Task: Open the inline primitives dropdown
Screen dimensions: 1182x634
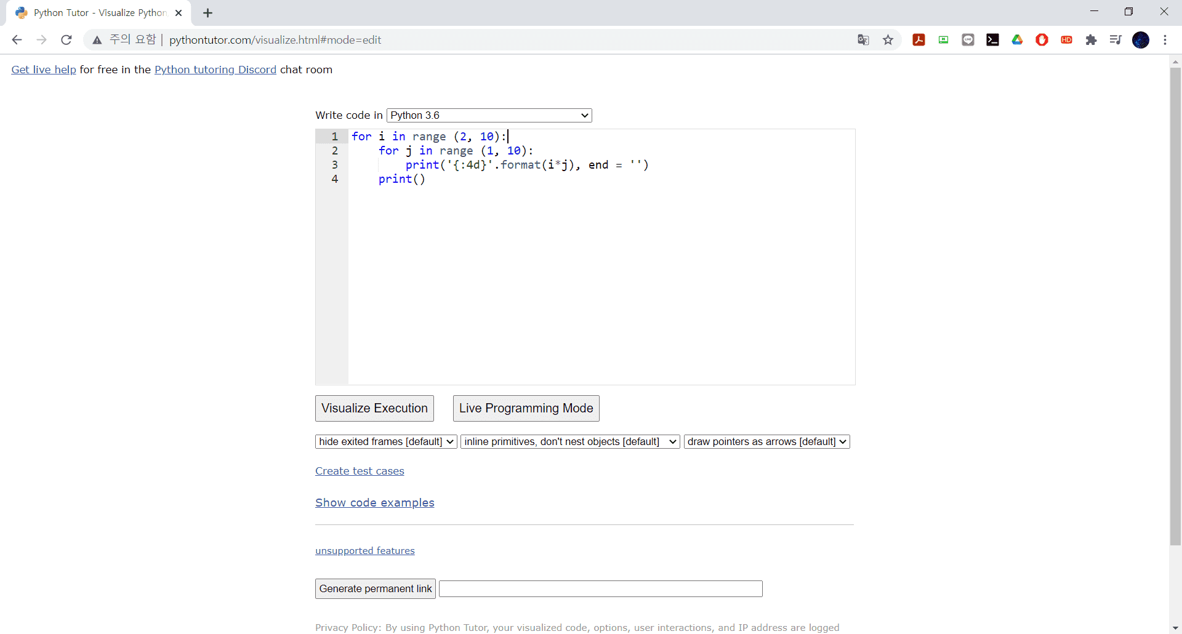Action: point(570,442)
